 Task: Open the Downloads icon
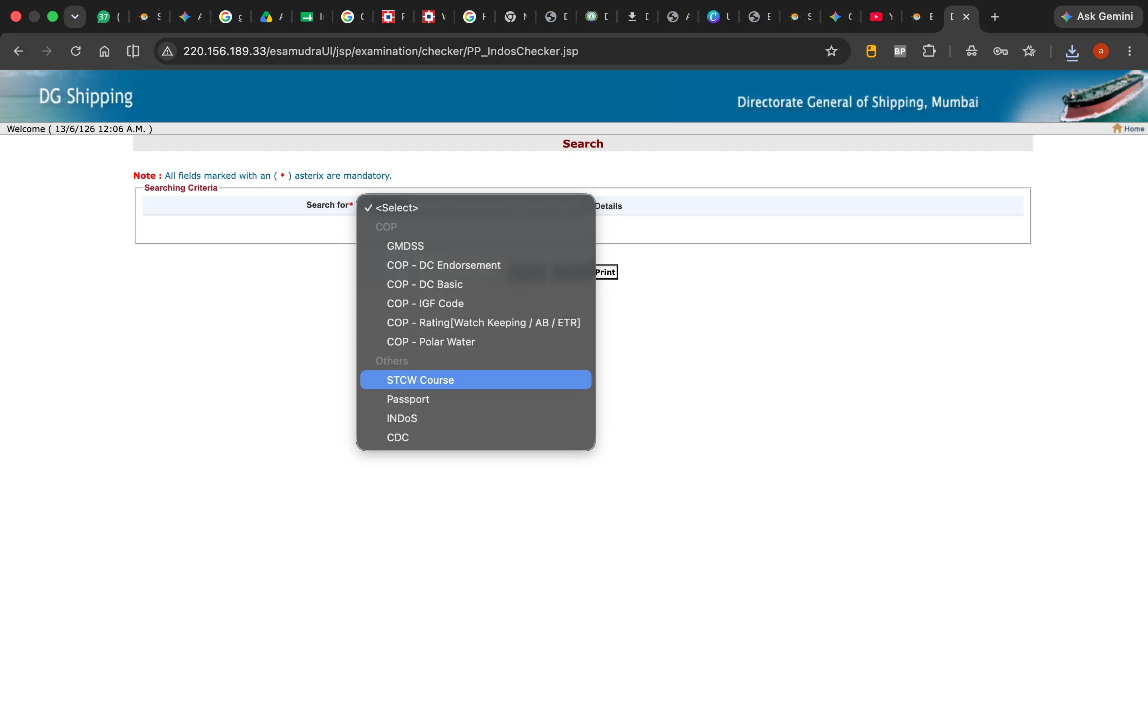[x=1072, y=52]
